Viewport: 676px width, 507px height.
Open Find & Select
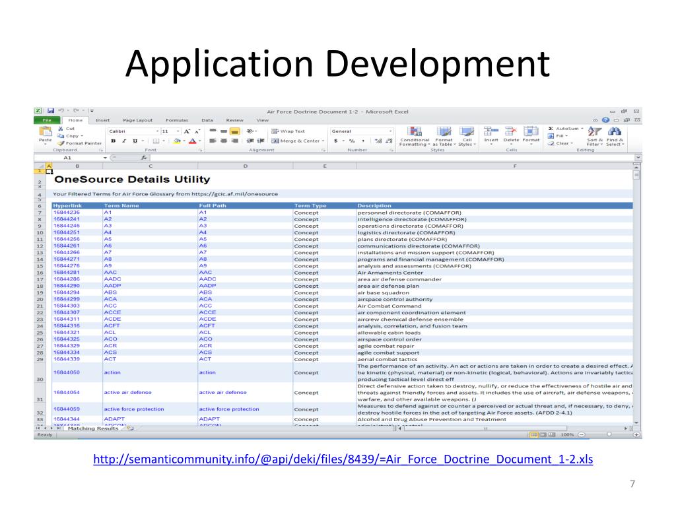point(615,136)
